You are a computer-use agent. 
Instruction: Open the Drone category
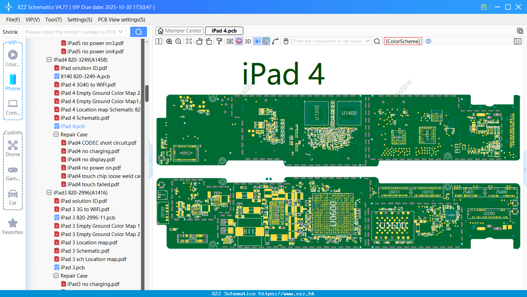(x=13, y=148)
